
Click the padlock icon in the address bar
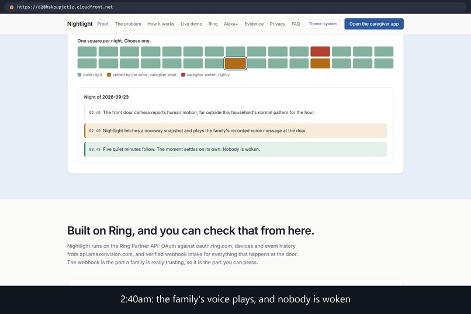[x=12, y=7]
